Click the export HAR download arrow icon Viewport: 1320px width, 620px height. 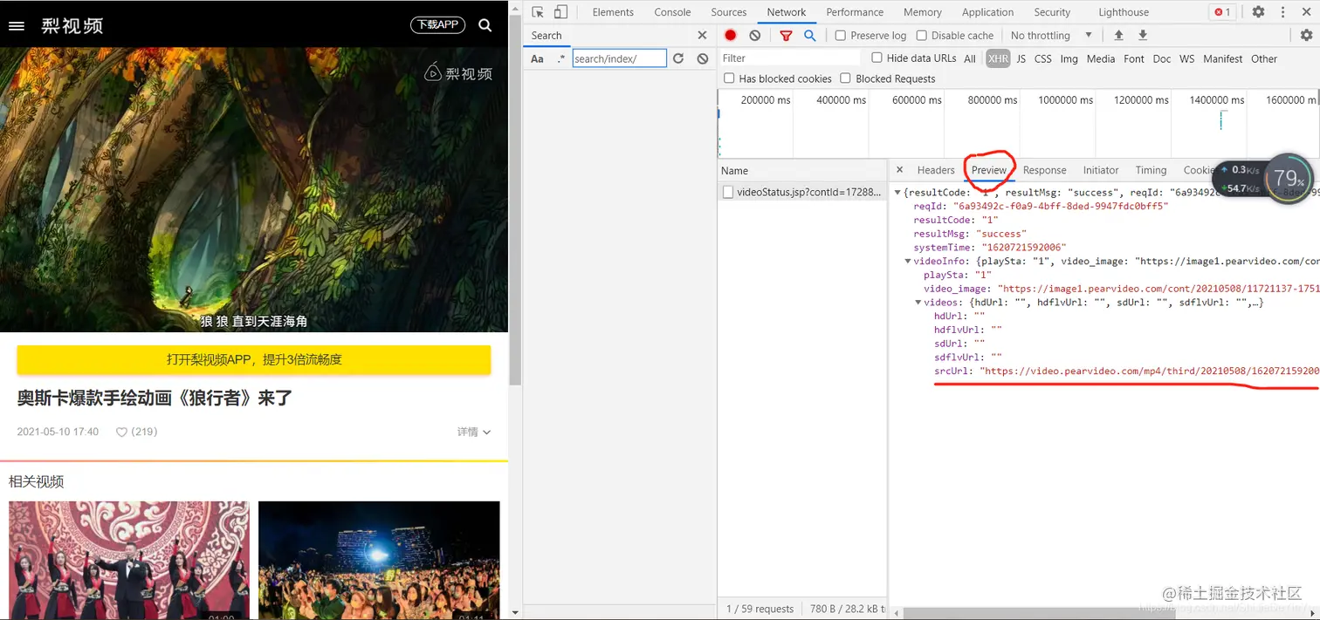[1143, 36]
